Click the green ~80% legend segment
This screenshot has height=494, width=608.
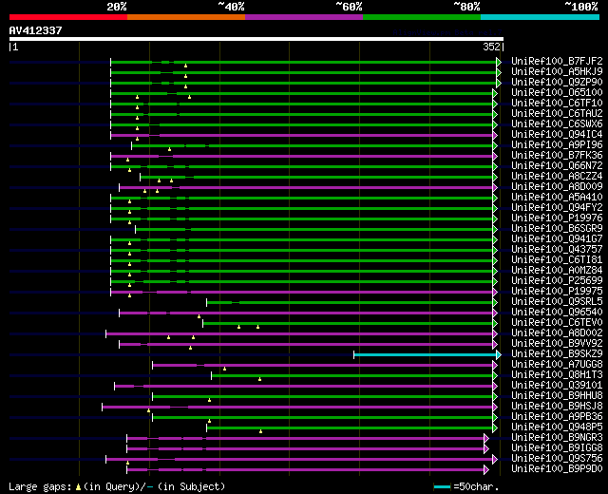pos(422,17)
